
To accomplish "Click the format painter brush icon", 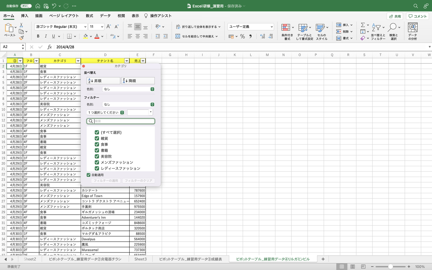I will [21, 38].
